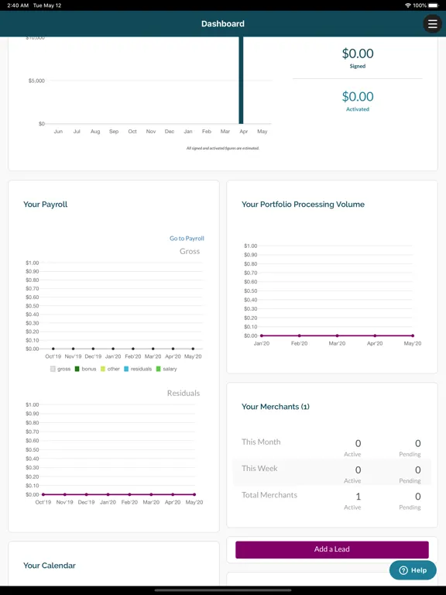446x595 pixels.
Task: Select the Jan'20 point on the Portfolio Volume chart
Action: [x=261, y=335]
